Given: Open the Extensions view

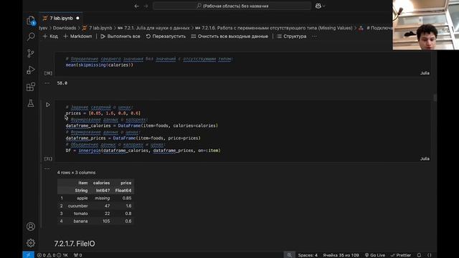Looking at the screenshot, I should pos(31,87).
